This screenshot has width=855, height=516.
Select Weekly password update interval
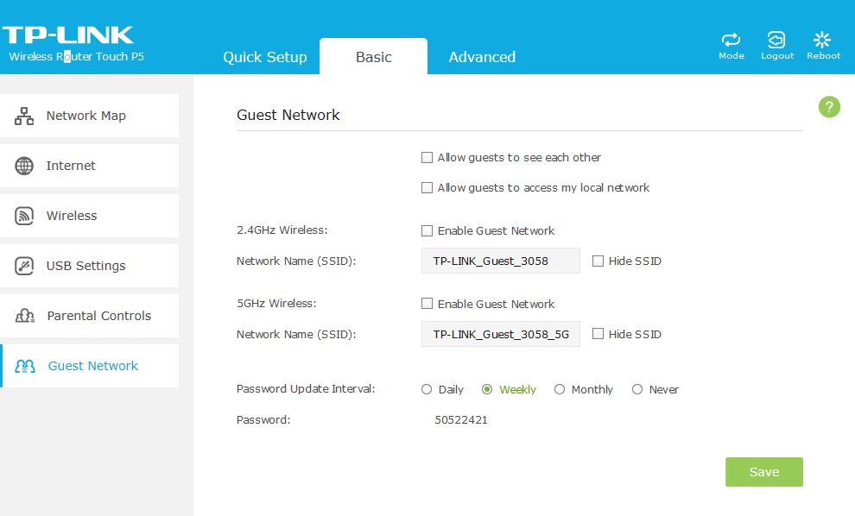tap(487, 389)
